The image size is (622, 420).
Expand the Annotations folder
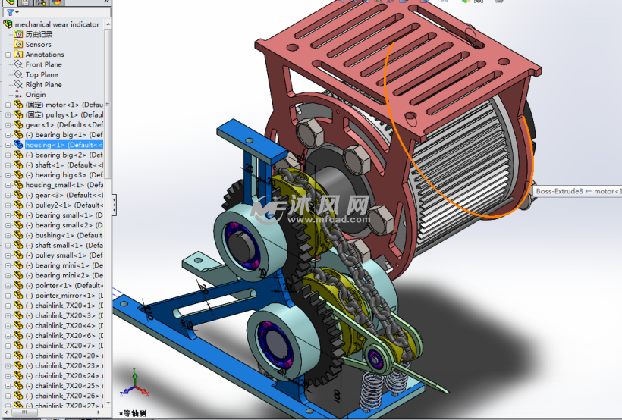pos(8,55)
